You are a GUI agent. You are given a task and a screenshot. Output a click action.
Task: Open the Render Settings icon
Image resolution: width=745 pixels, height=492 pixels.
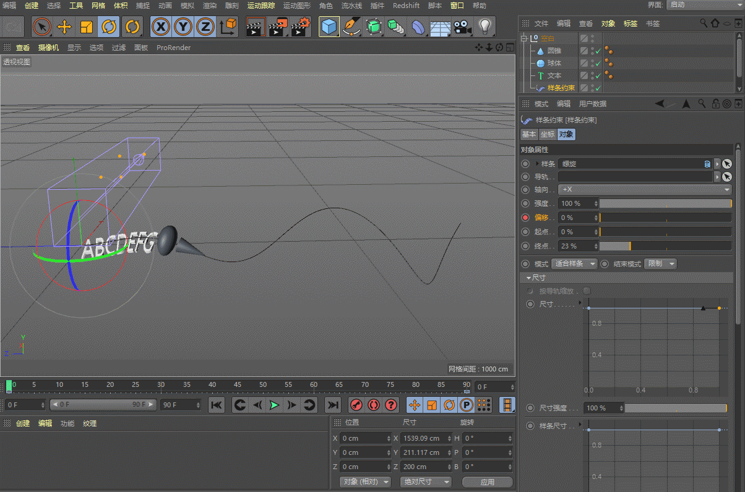300,27
